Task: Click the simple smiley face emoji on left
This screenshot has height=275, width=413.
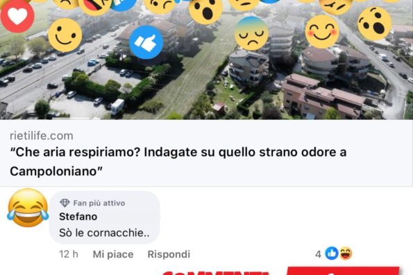Action: coord(65,35)
